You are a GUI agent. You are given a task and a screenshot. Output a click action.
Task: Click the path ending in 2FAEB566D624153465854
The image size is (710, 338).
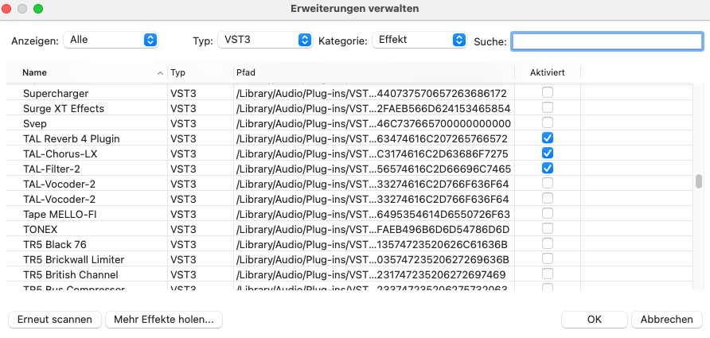coord(373,109)
